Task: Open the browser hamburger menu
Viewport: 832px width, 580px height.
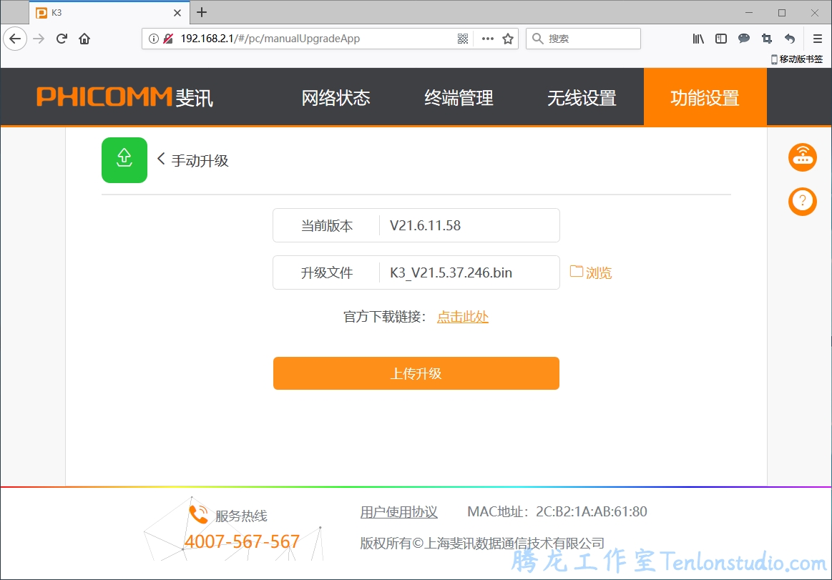Action: click(x=818, y=38)
